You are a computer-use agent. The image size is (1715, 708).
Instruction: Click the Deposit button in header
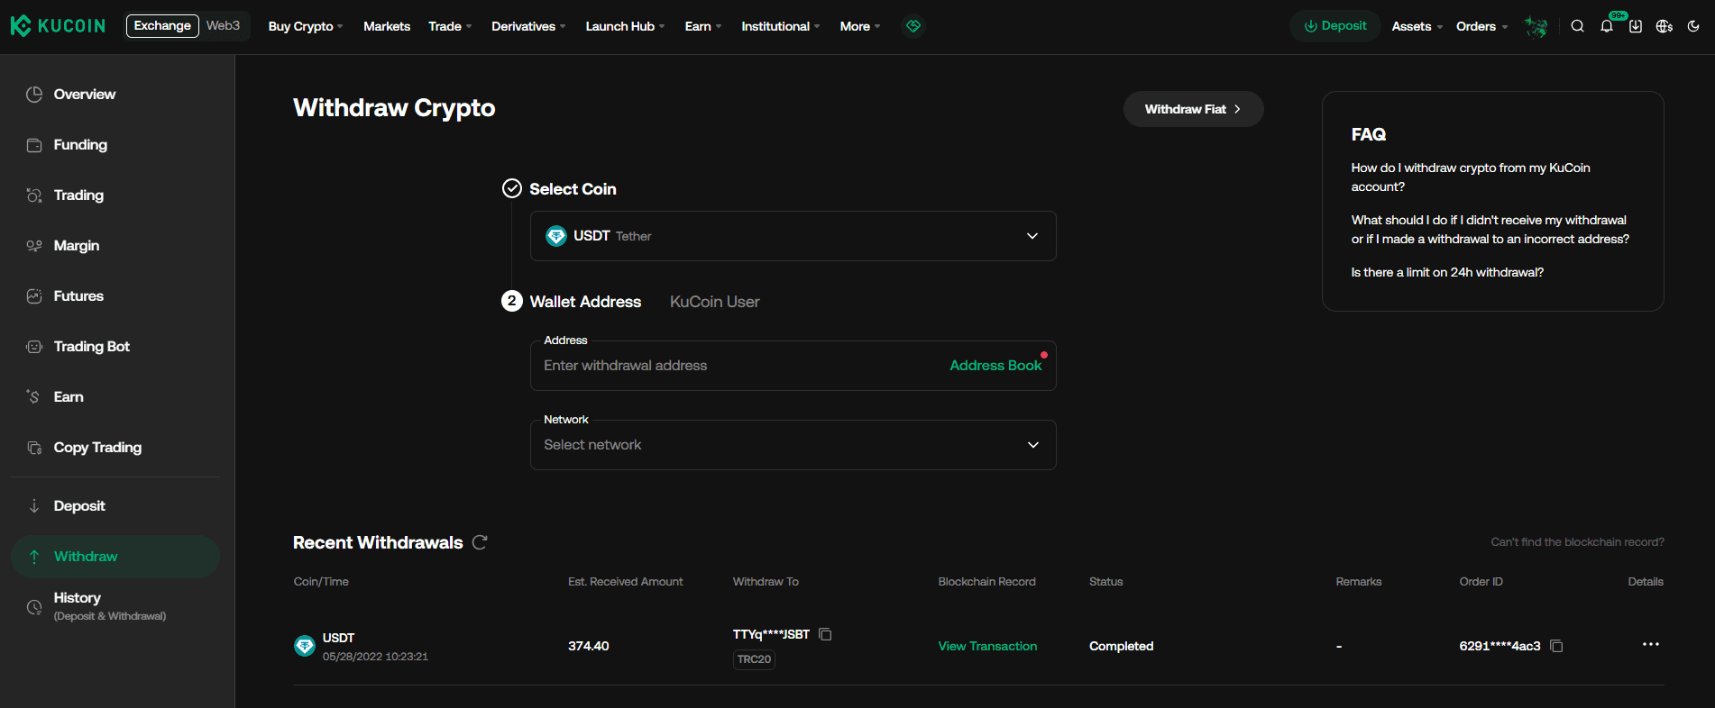coord(1335,26)
